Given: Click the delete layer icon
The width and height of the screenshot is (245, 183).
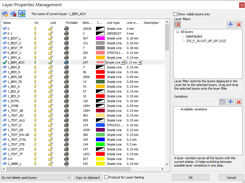Looking at the screenshot, I should (13, 14).
